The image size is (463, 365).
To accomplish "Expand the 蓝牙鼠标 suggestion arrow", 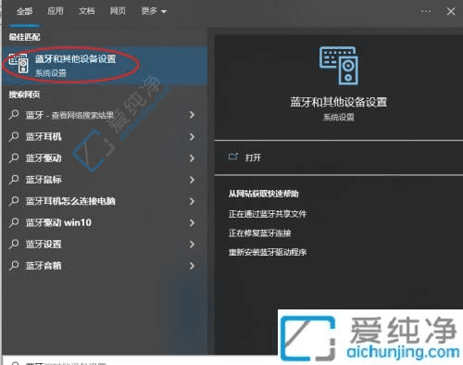I will click(192, 180).
